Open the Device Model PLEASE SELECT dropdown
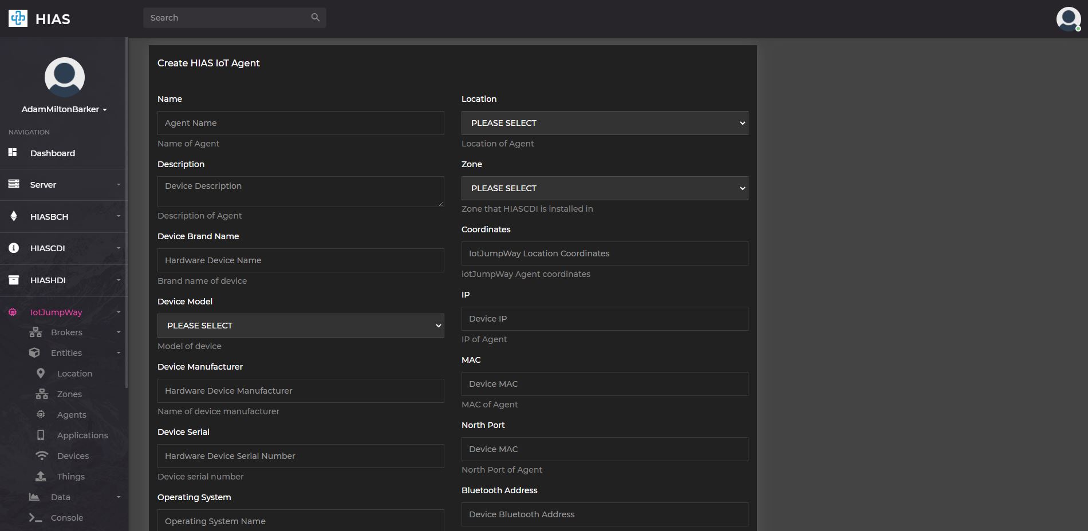1088x531 pixels. [x=301, y=326]
